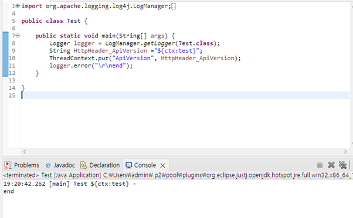Viewport: 353px width, 218px height.
Task: Click Remove Launch icon in Console toolbar
Action: (331, 165)
